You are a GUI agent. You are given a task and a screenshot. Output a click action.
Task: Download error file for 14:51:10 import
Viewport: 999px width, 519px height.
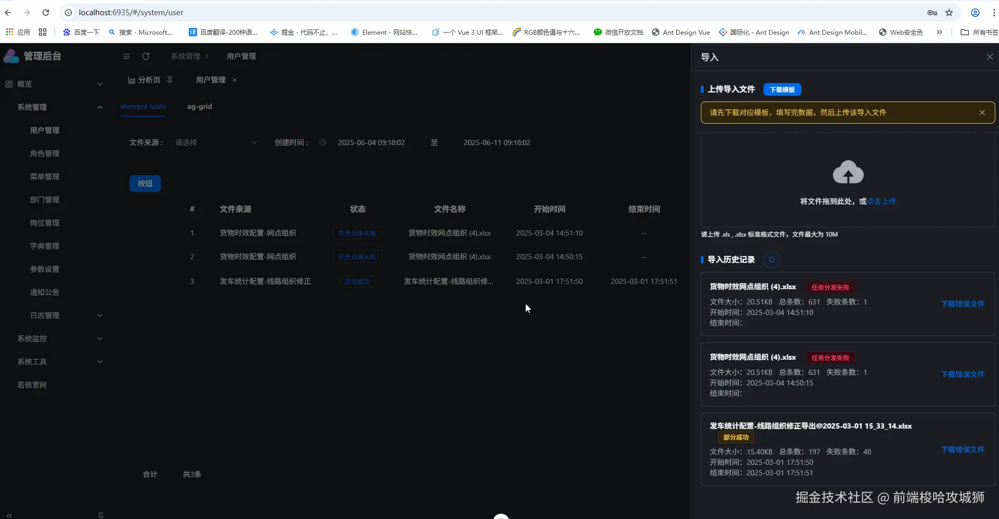point(963,304)
